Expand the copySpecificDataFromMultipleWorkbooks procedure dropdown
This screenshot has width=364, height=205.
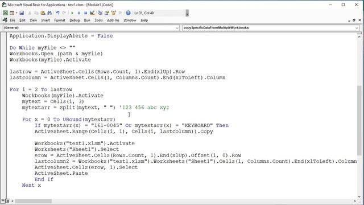[357, 28]
